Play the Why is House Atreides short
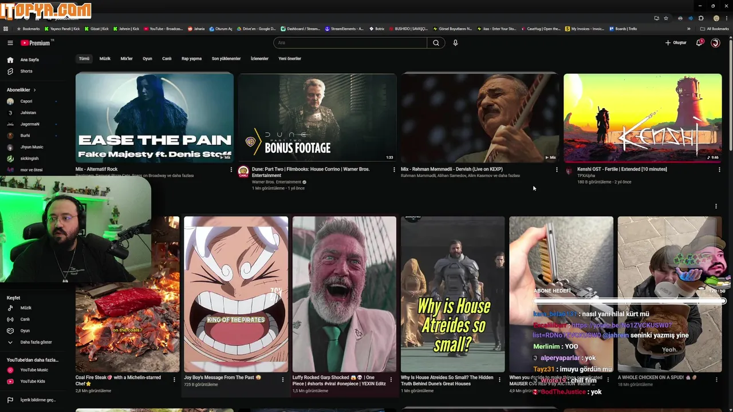 453,294
